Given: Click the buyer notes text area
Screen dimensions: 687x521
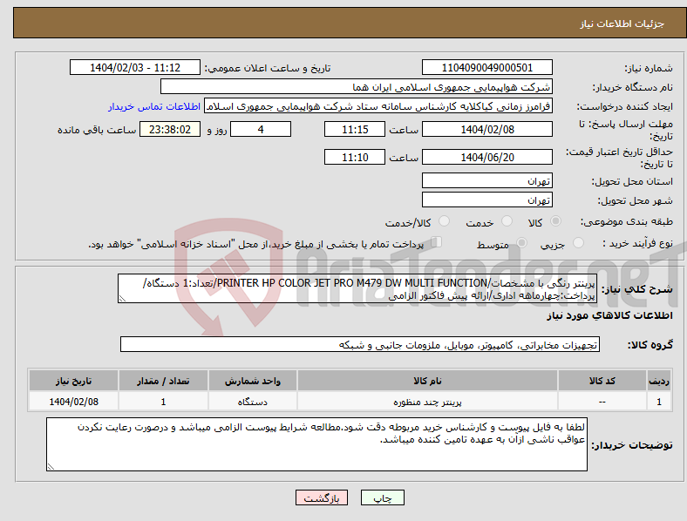Looking at the screenshot, I should [316, 444].
